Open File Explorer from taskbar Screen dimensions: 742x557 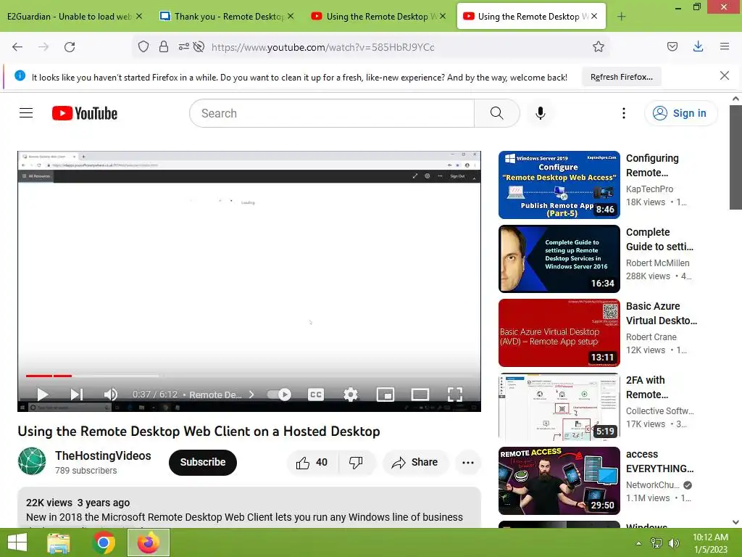pos(58,542)
